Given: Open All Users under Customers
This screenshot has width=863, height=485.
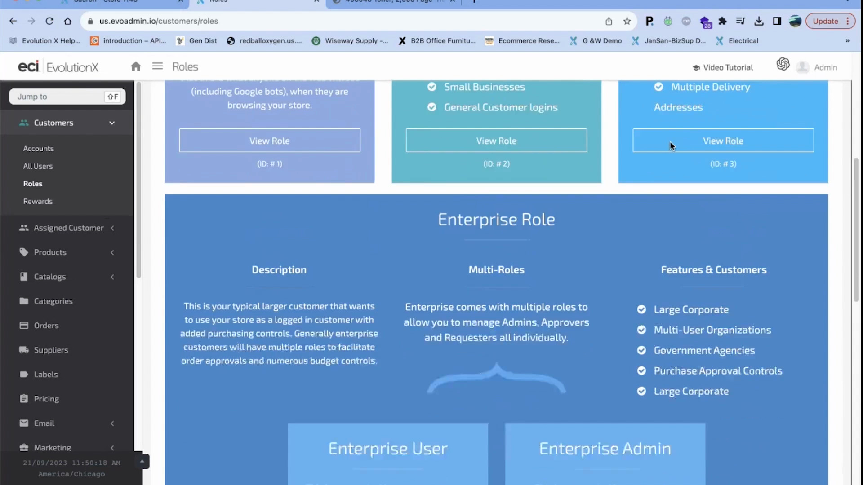Looking at the screenshot, I should click(38, 166).
